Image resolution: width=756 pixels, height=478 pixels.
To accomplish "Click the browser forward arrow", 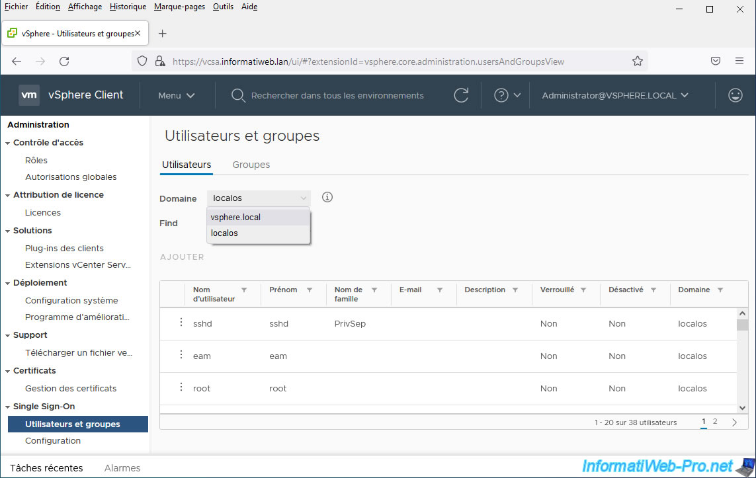I will 40,61.
